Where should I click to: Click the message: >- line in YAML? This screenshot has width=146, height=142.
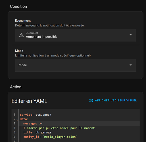[33, 124]
